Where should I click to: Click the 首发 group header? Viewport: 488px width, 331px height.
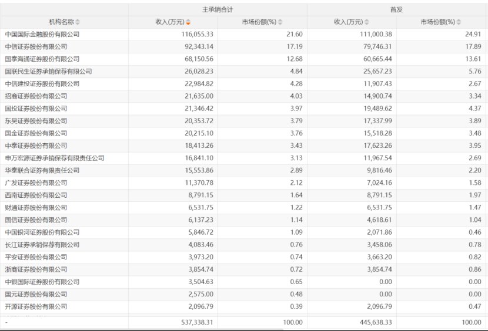tap(396, 9)
